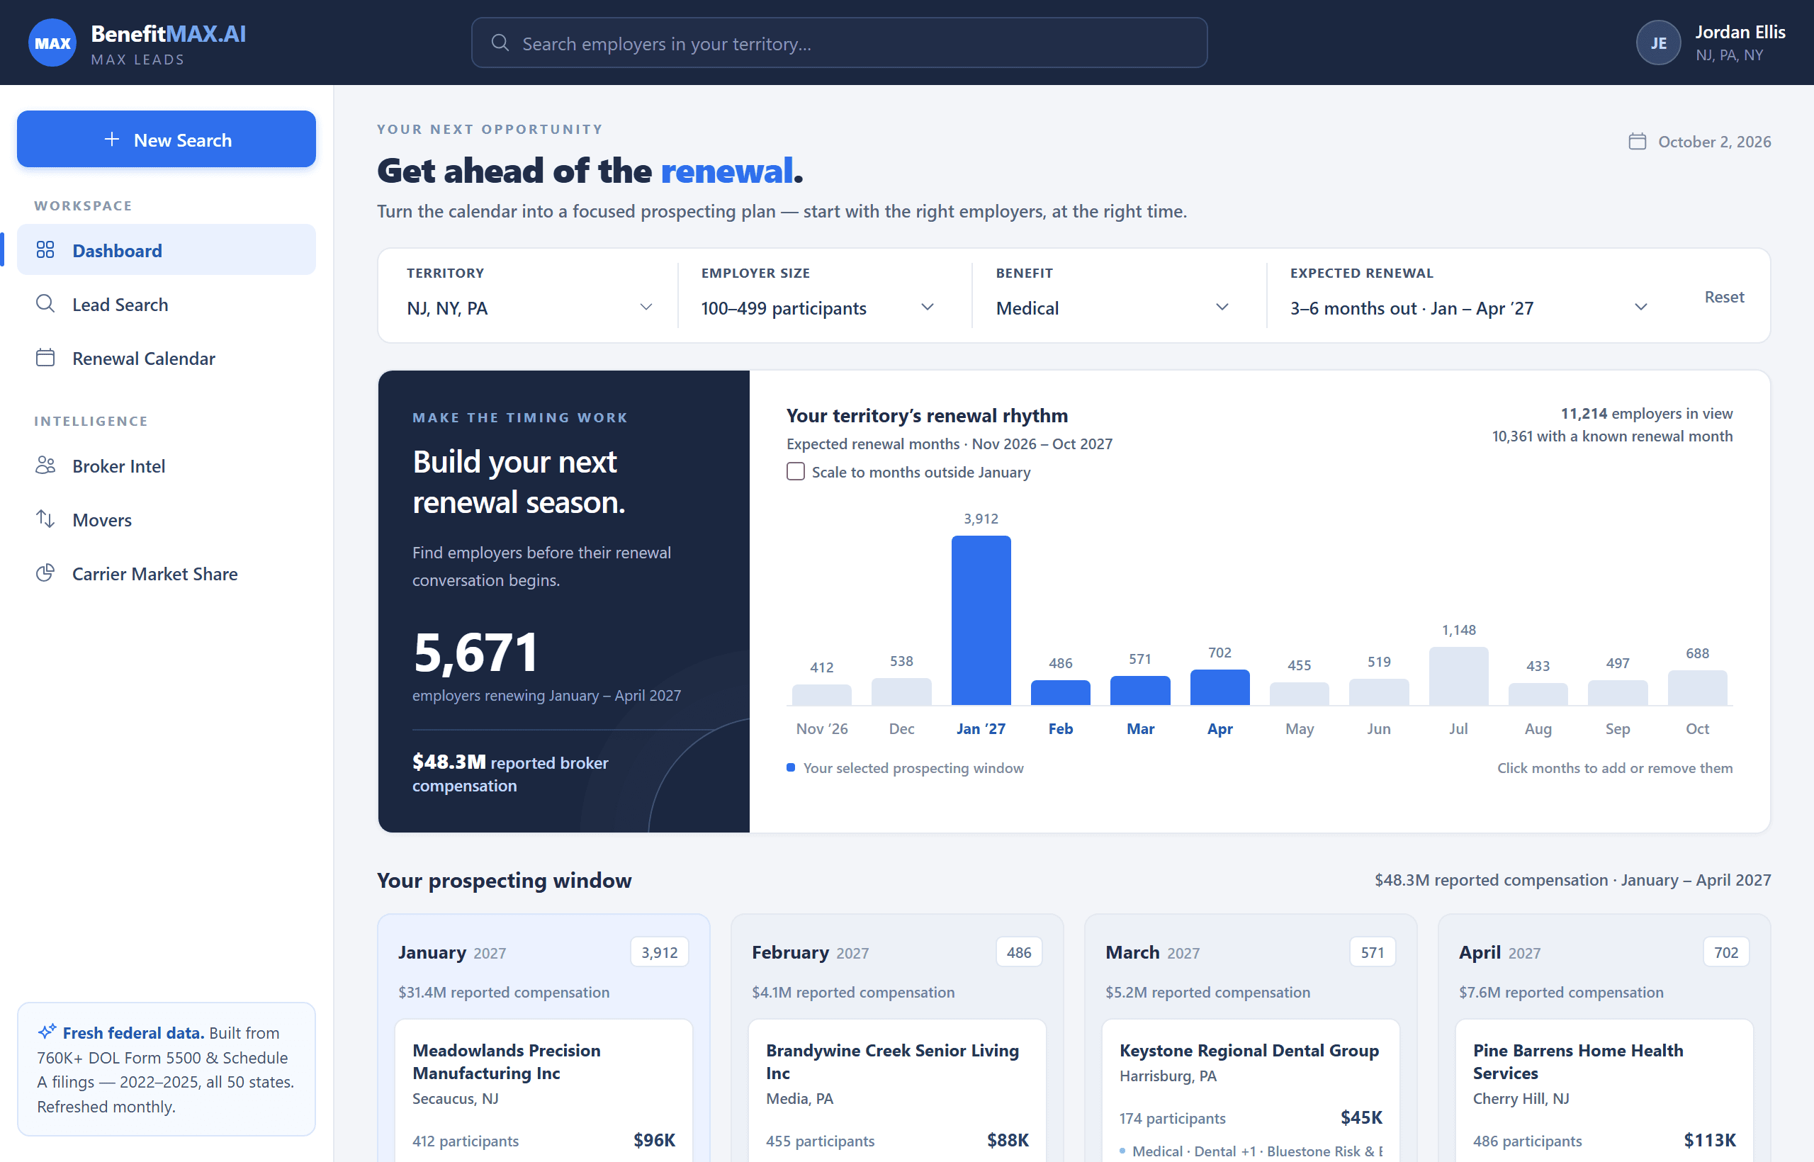1814x1162 pixels.
Task: Click the Jordan Ellis profile name
Action: [x=1740, y=32]
